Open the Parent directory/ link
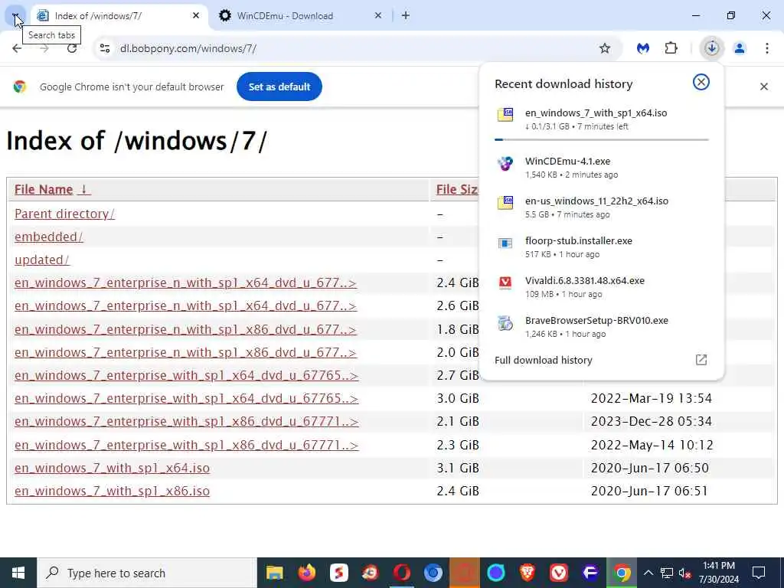This screenshot has width=784, height=588. tap(64, 214)
